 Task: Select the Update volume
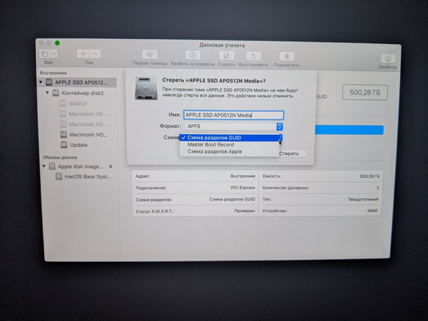click(x=79, y=145)
